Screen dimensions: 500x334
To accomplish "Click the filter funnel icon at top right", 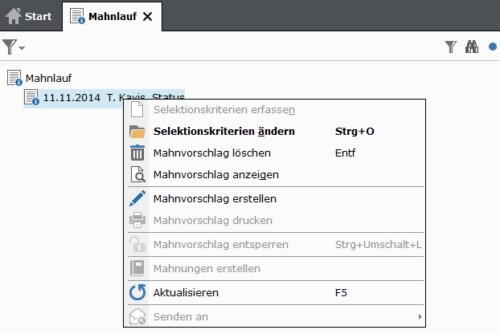I will coord(451,47).
